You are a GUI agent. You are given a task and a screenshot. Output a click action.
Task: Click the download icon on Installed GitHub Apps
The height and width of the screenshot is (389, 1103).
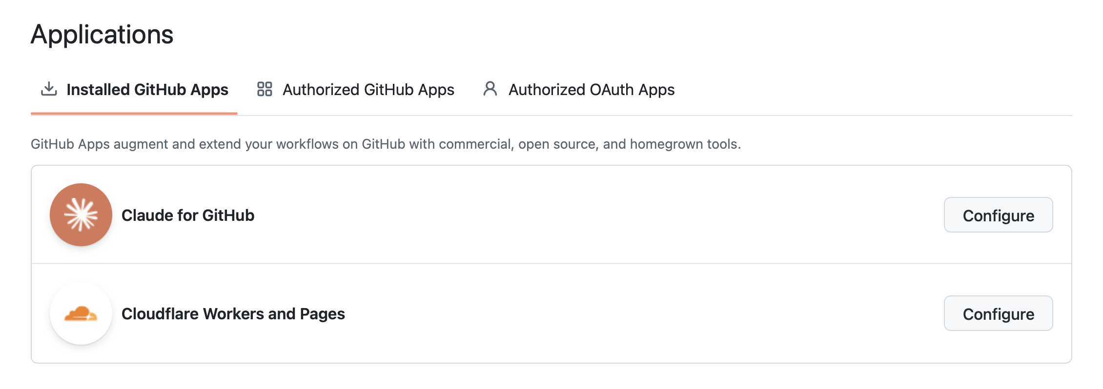pyautogui.click(x=49, y=89)
